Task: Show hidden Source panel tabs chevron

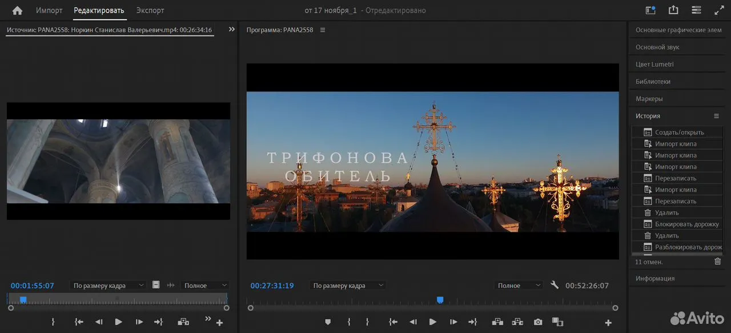Action: (x=231, y=30)
